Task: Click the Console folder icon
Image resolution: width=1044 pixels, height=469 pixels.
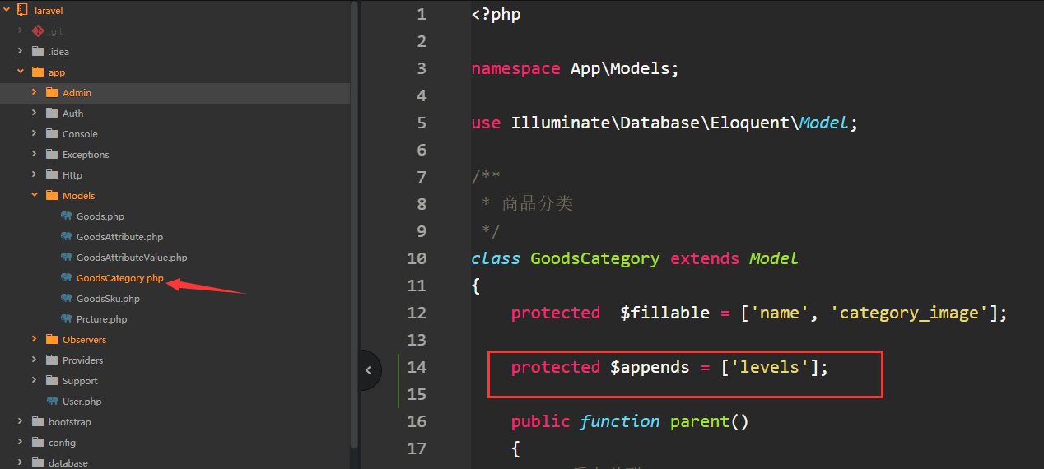Action: [x=52, y=134]
